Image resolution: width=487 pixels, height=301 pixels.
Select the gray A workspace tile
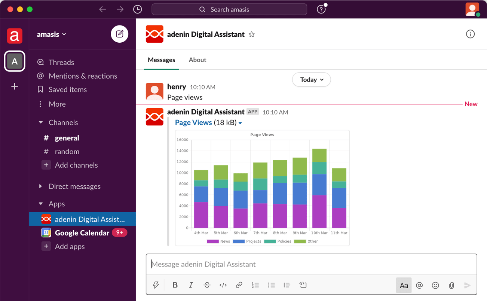tap(15, 61)
